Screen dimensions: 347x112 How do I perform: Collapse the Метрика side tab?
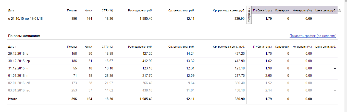249,15
